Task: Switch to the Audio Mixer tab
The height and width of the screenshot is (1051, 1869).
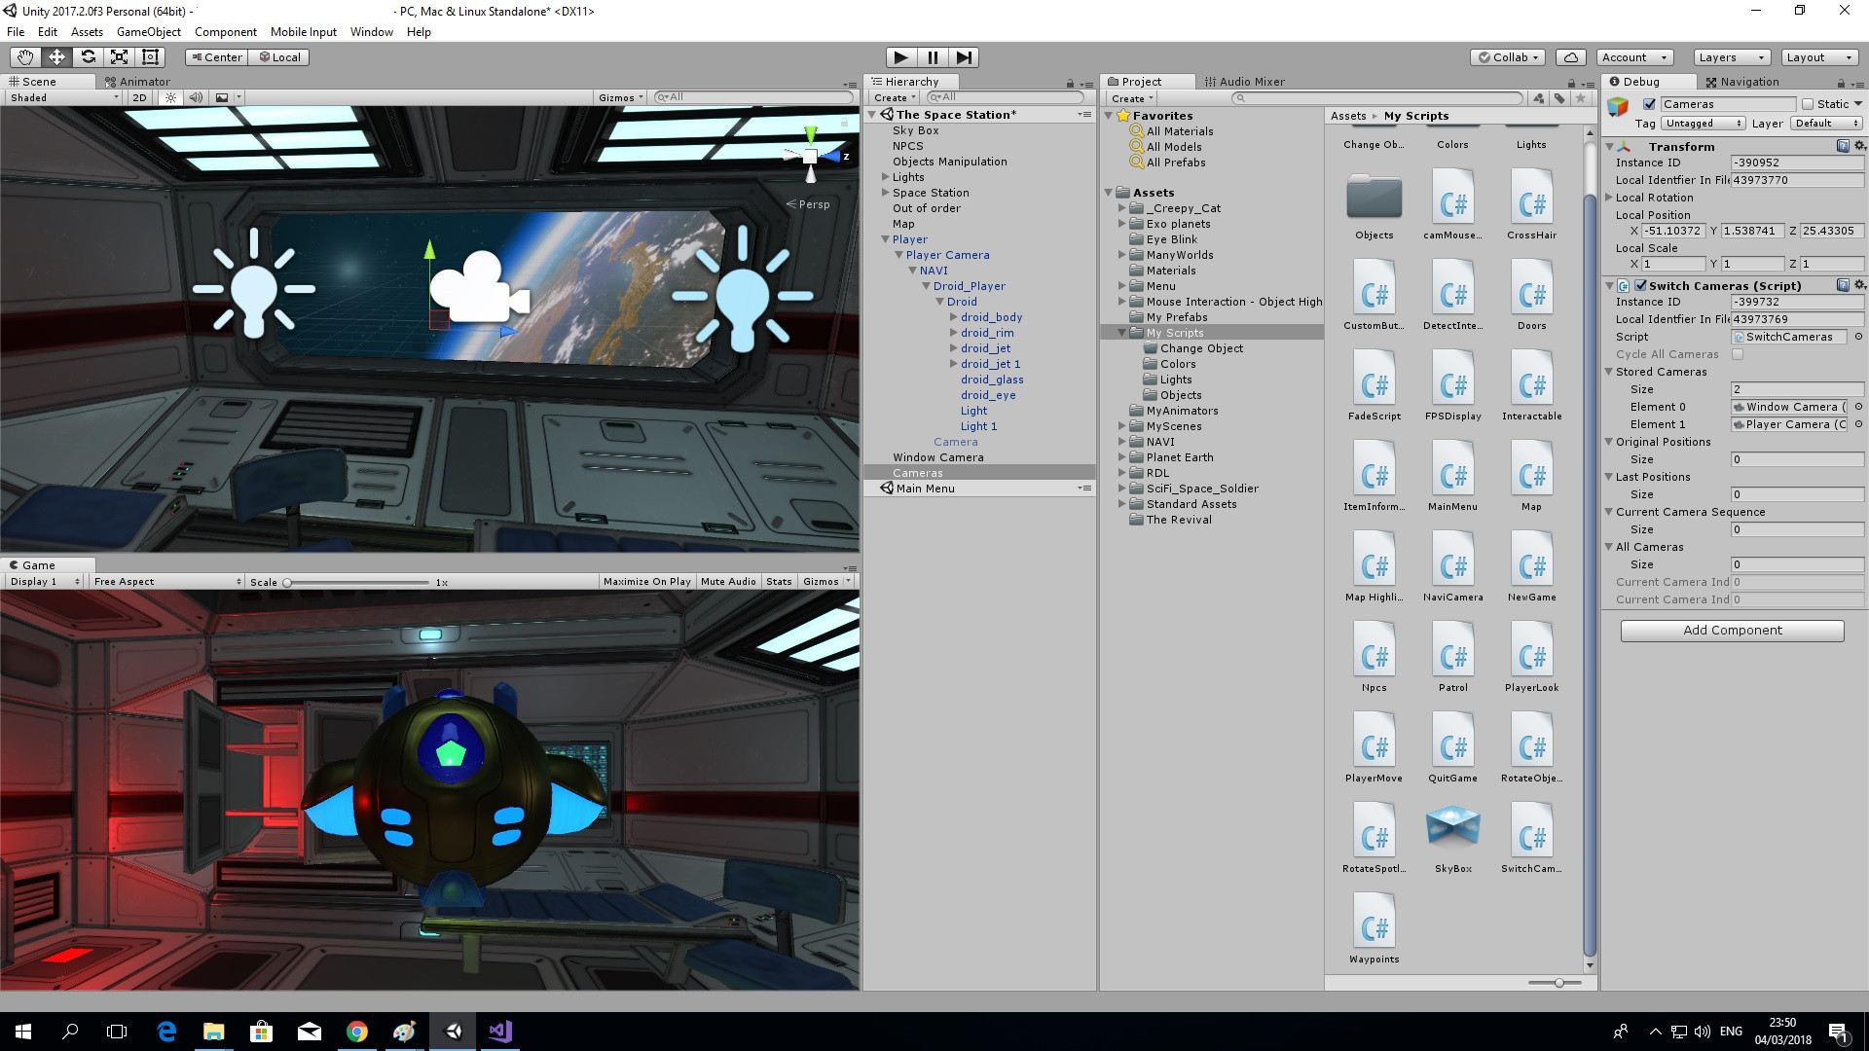Action: 1244,82
